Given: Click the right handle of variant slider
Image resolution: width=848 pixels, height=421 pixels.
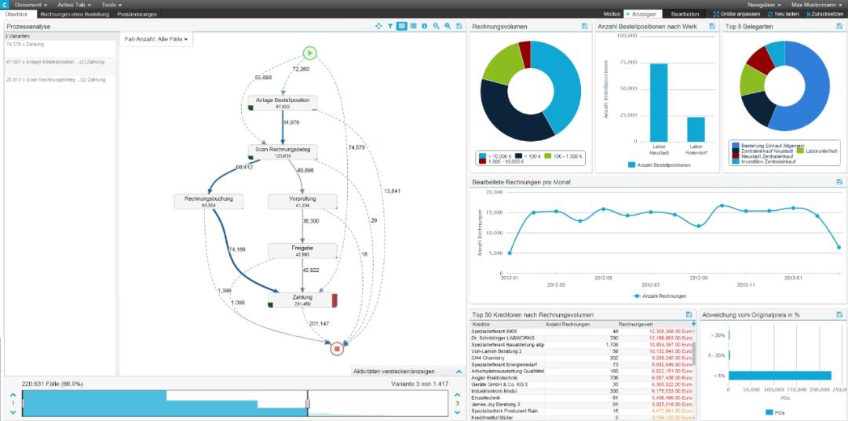Looking at the screenshot, I should pyautogui.click(x=308, y=403).
